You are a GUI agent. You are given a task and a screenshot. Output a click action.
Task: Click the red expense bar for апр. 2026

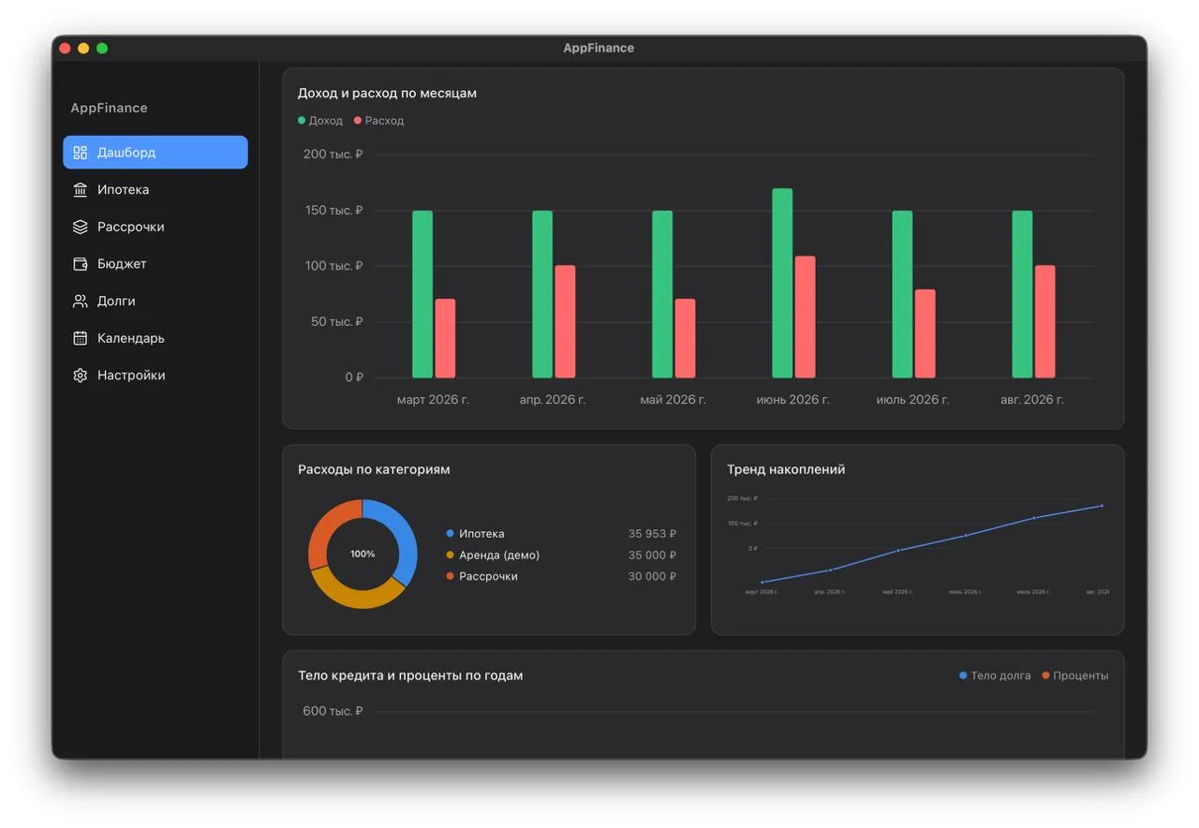point(565,322)
